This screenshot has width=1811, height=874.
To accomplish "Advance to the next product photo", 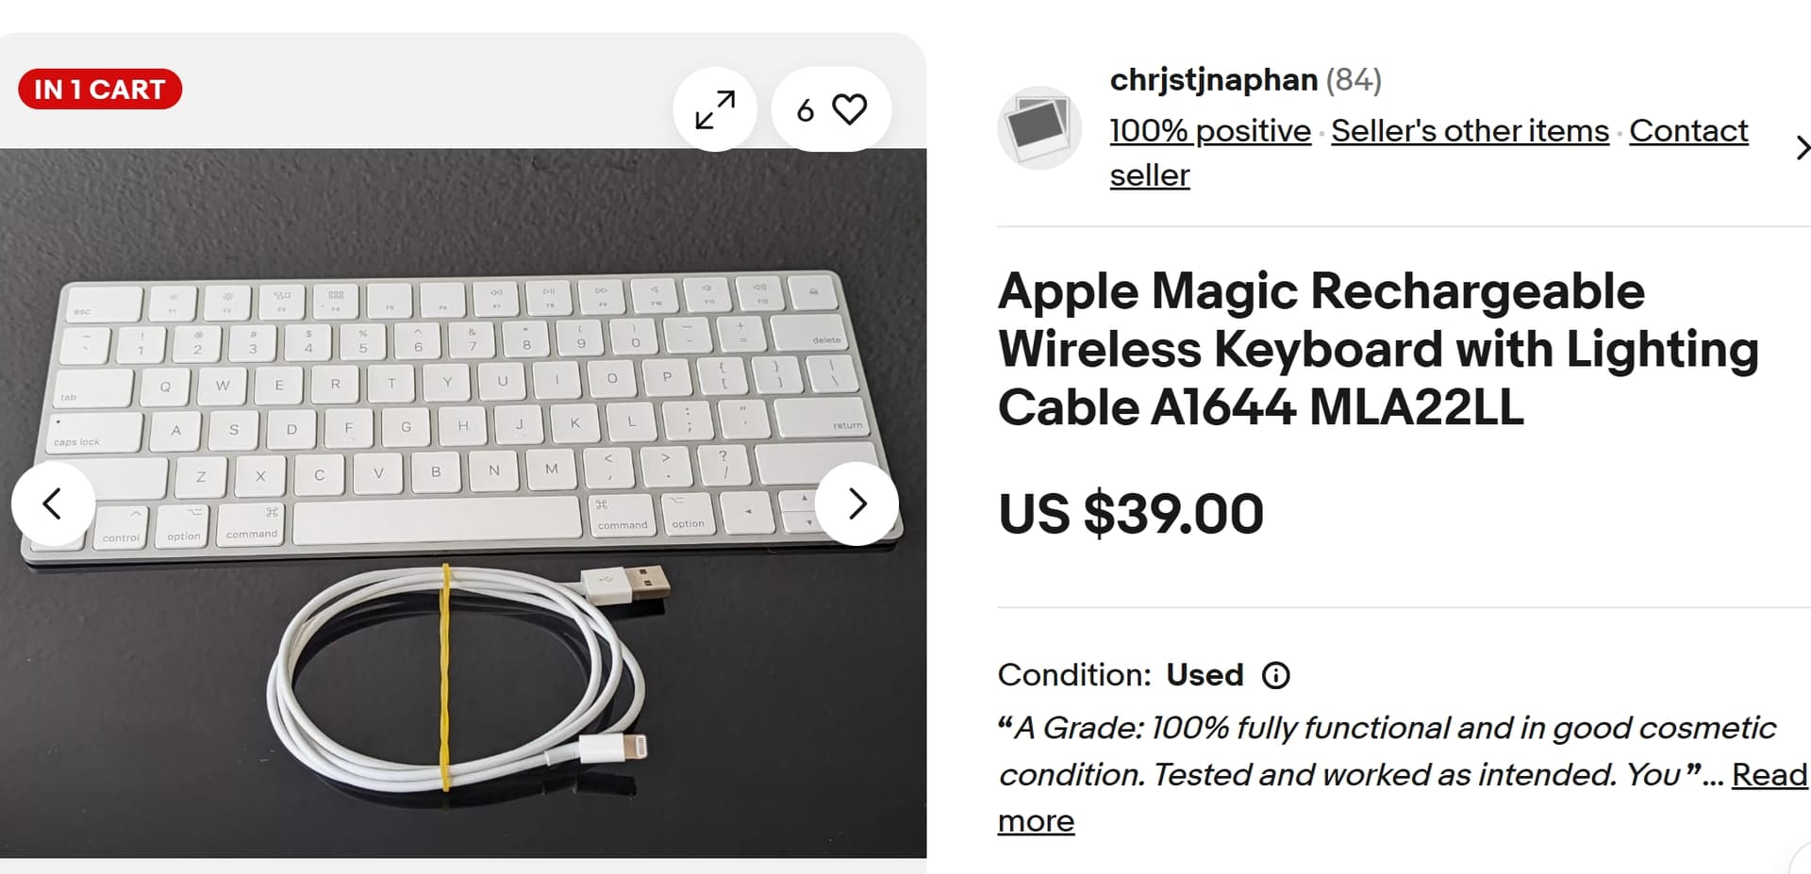I will click(x=856, y=503).
